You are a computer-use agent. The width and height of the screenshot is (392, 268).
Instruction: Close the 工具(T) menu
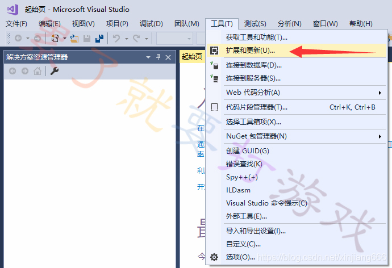[x=222, y=24]
